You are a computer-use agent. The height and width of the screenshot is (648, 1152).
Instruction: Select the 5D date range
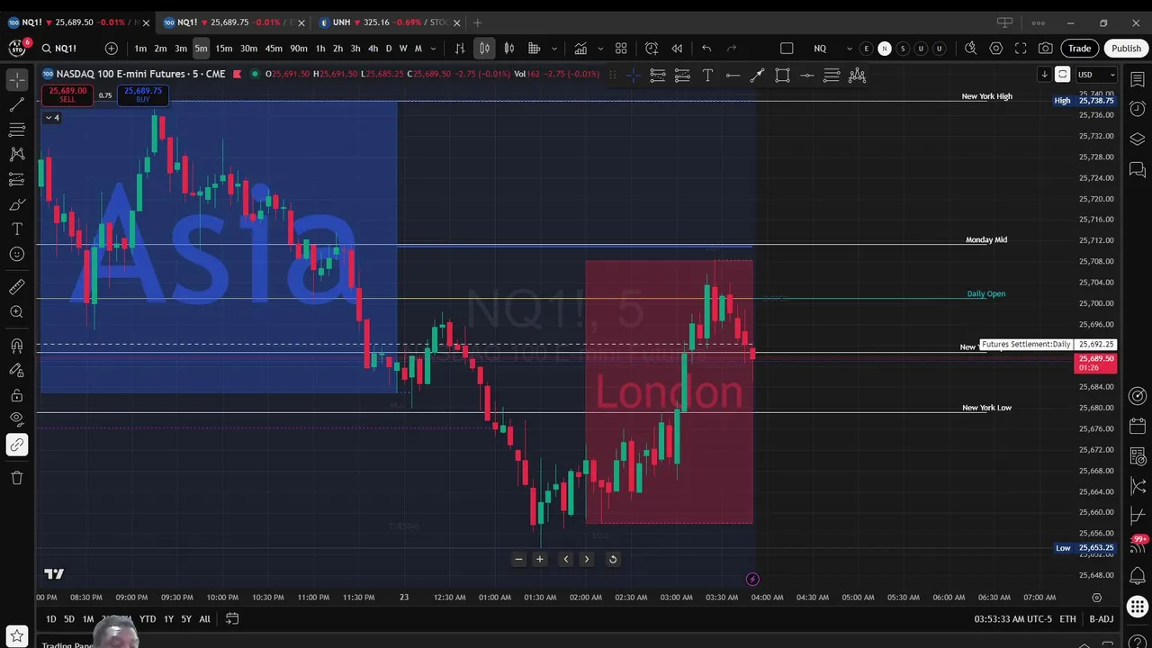(69, 619)
